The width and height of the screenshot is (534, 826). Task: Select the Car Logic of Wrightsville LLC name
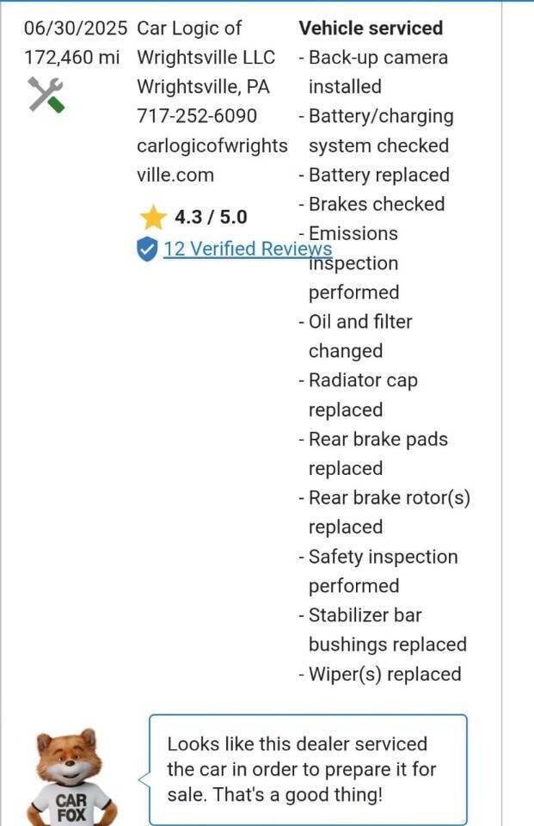tap(206, 43)
